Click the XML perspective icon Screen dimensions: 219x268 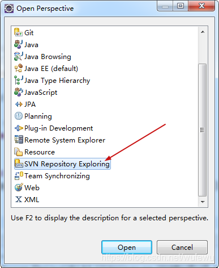tap(19, 199)
